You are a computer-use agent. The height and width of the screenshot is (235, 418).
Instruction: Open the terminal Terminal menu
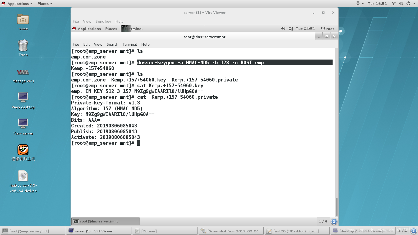tap(130, 44)
